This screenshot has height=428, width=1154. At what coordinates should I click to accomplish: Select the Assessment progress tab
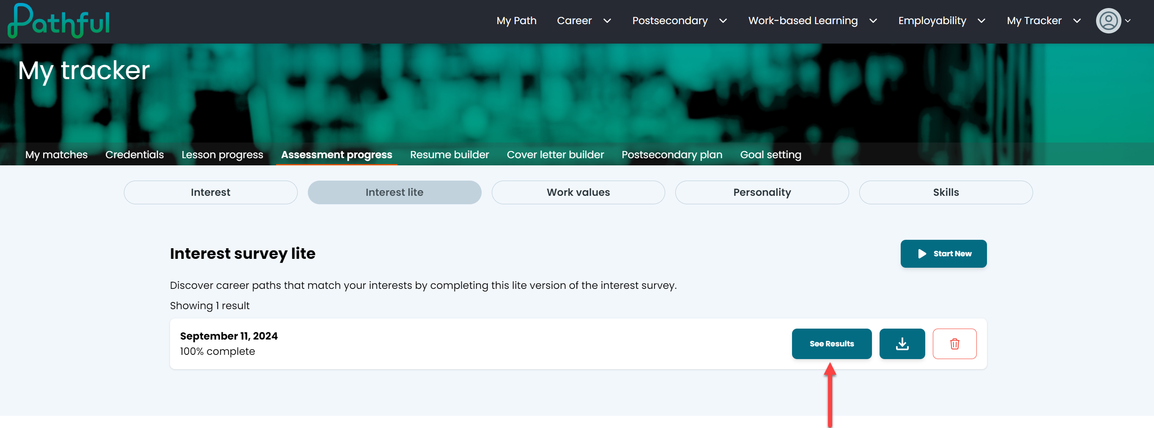coord(337,155)
